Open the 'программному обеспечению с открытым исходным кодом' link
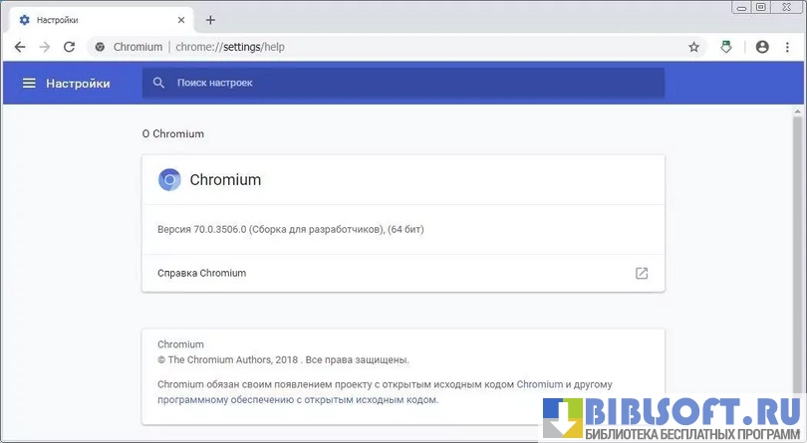 297,400
